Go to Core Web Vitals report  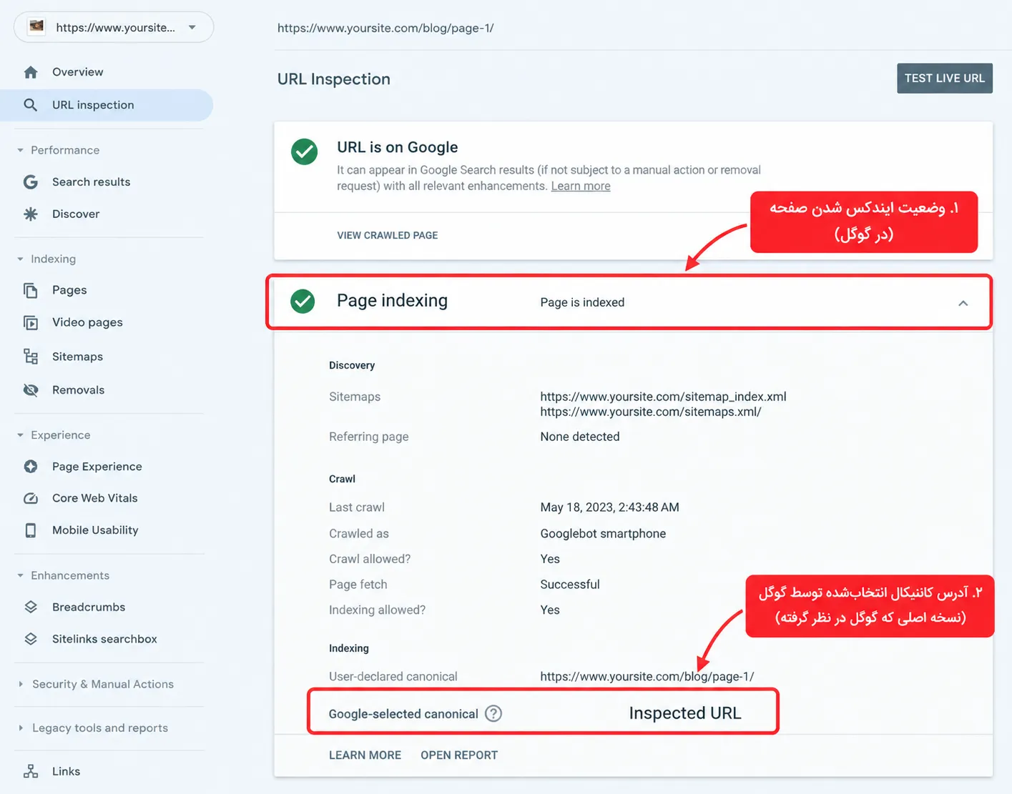tap(95, 498)
